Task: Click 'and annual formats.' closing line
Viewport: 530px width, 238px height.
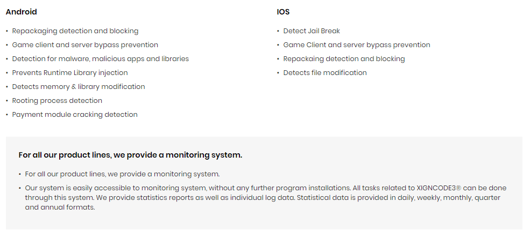Action: [60, 207]
